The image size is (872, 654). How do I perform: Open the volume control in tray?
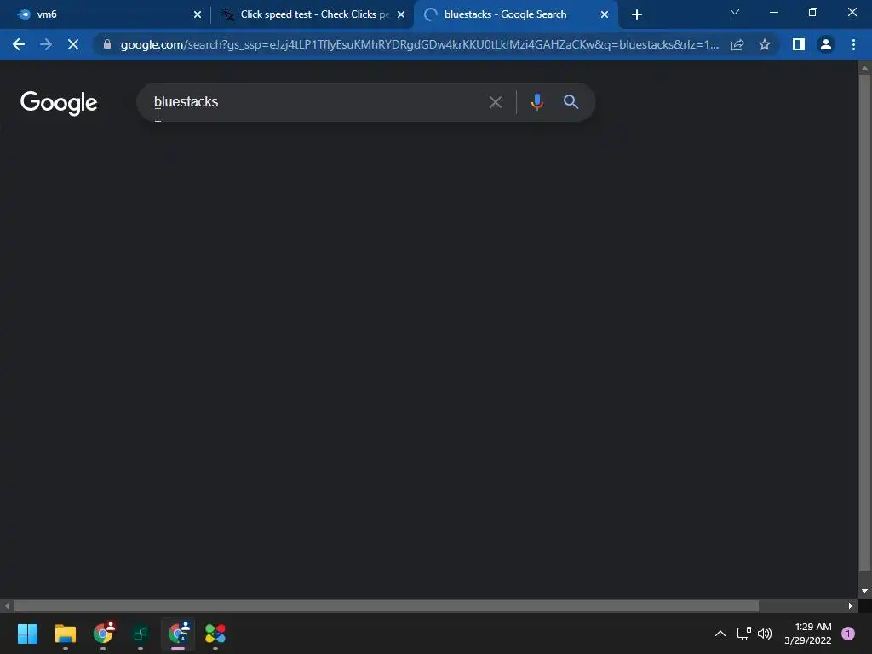pyautogui.click(x=765, y=634)
